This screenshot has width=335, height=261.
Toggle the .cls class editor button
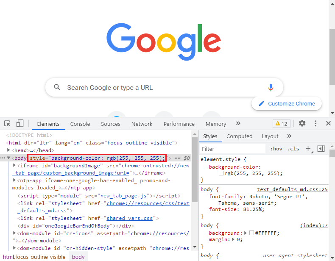pyautogui.click(x=293, y=149)
